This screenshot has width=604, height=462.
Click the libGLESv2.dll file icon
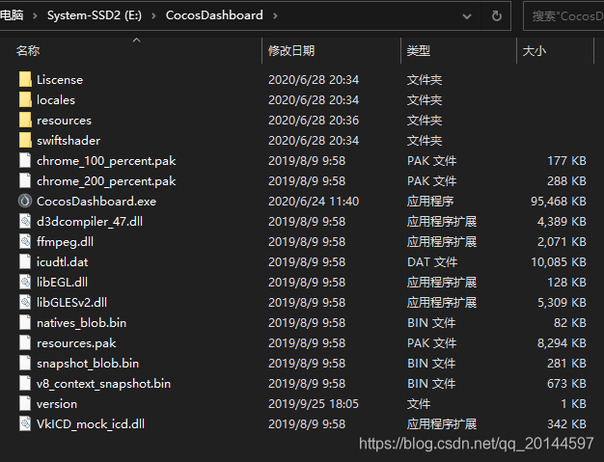point(25,302)
